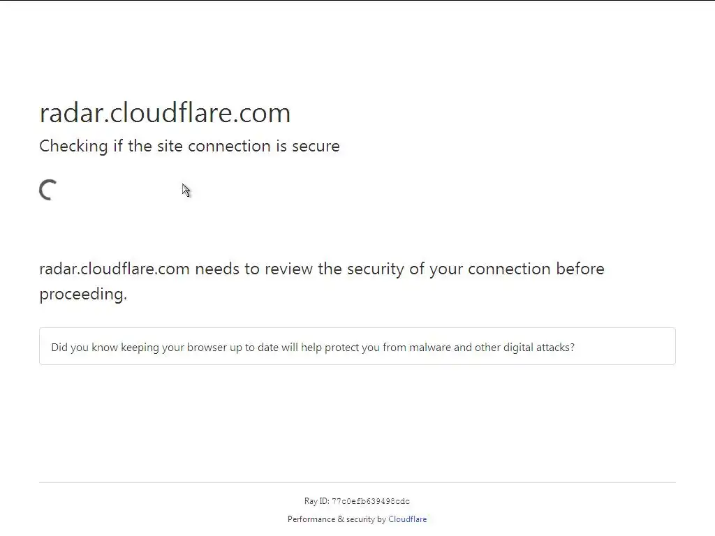This screenshot has height=536, width=715.
Task: Click the word 'before' in the paragraph
Action: pyautogui.click(x=580, y=269)
